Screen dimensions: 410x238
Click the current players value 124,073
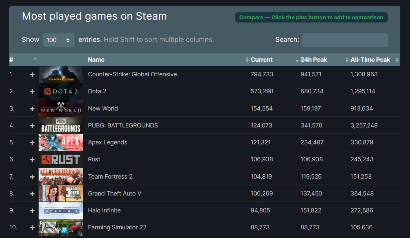(x=261, y=125)
